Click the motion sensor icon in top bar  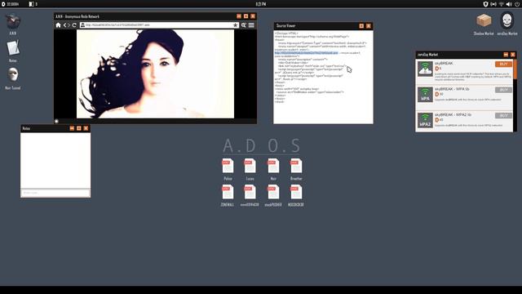tap(493, 4)
